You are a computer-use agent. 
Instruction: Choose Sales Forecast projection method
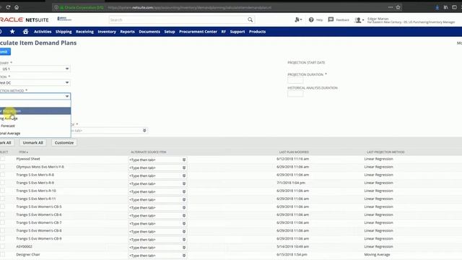pos(35,126)
